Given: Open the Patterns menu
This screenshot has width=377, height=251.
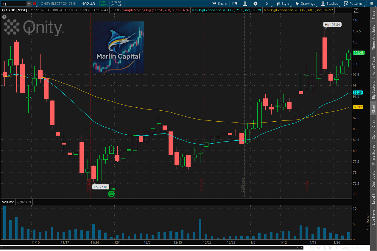Looking at the screenshot, I should coord(353,4).
